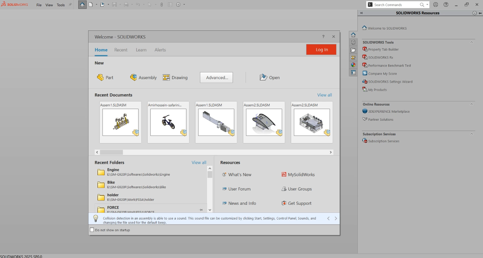Pin the SOLIDWORKS Resources task pane
Viewport: 483px width, 258px height.
coord(479,13)
